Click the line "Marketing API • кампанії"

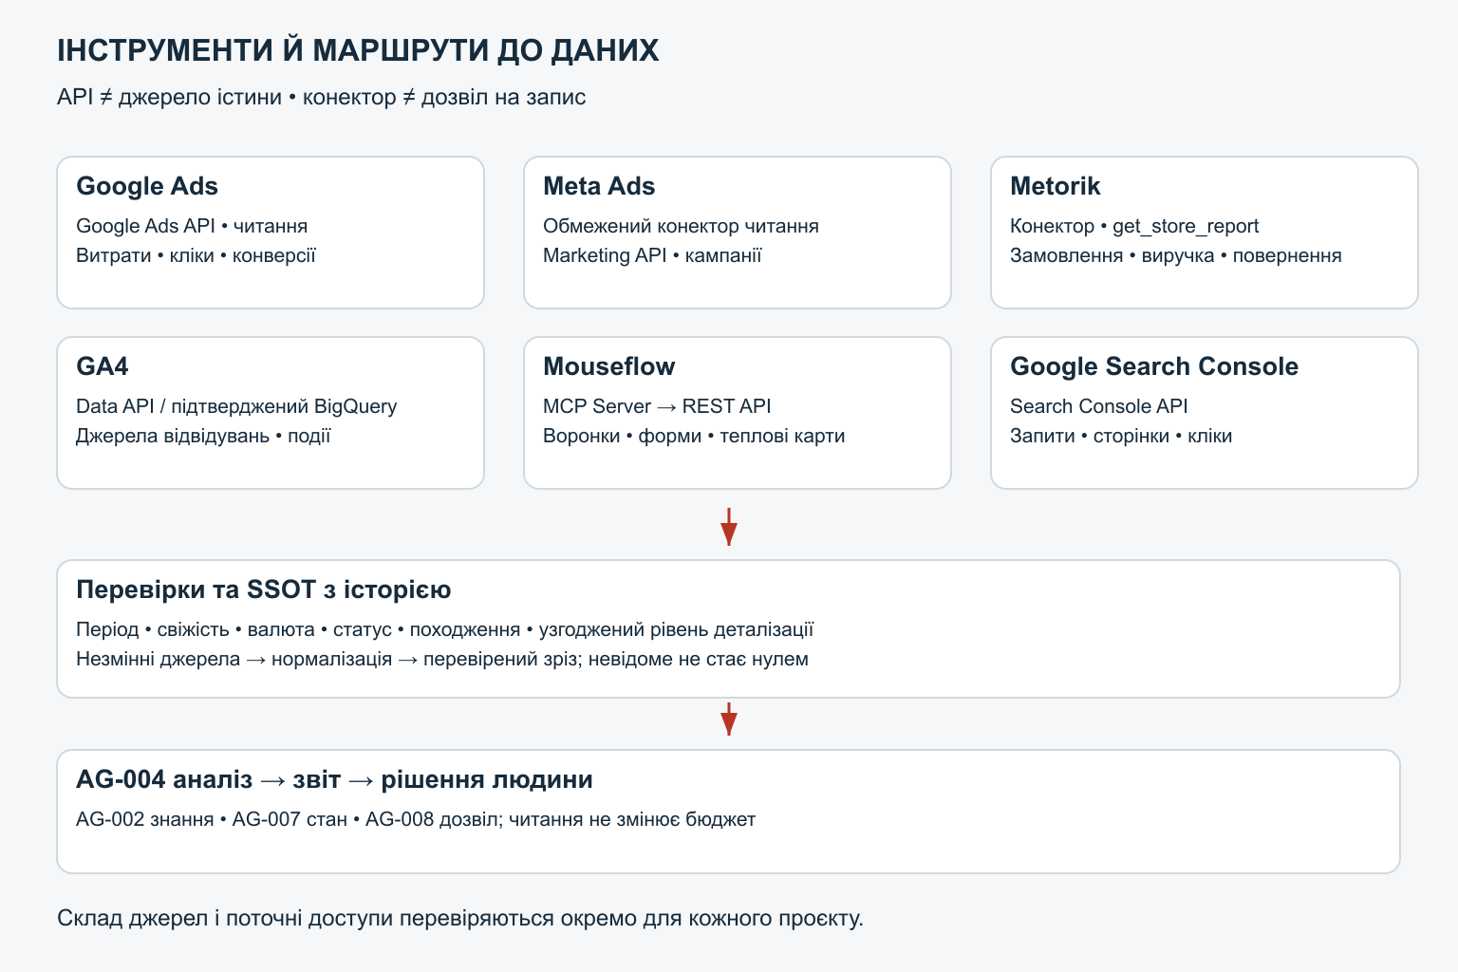(652, 255)
